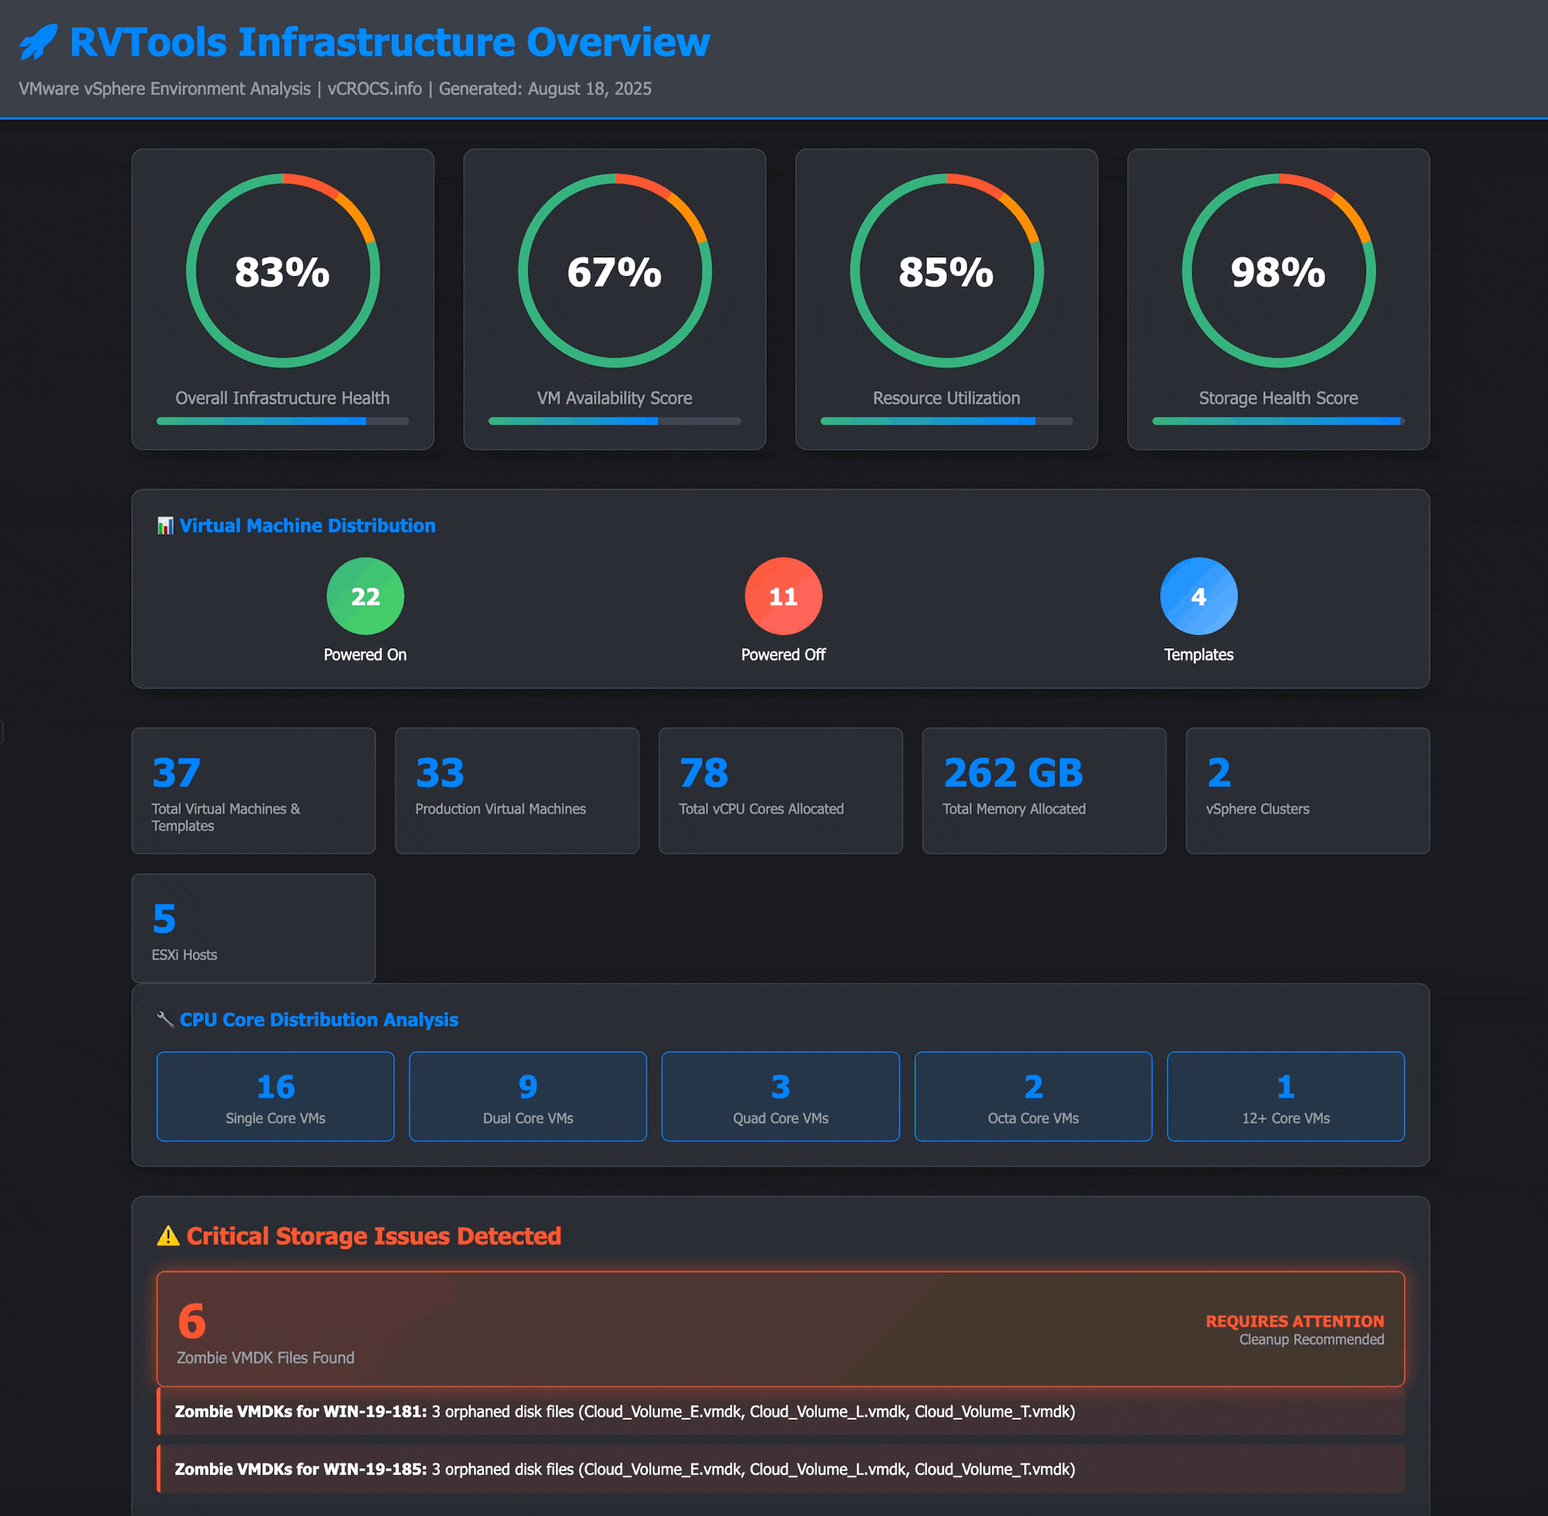
Task: Select the 16 Single Core VMs tile
Action: [276, 1096]
